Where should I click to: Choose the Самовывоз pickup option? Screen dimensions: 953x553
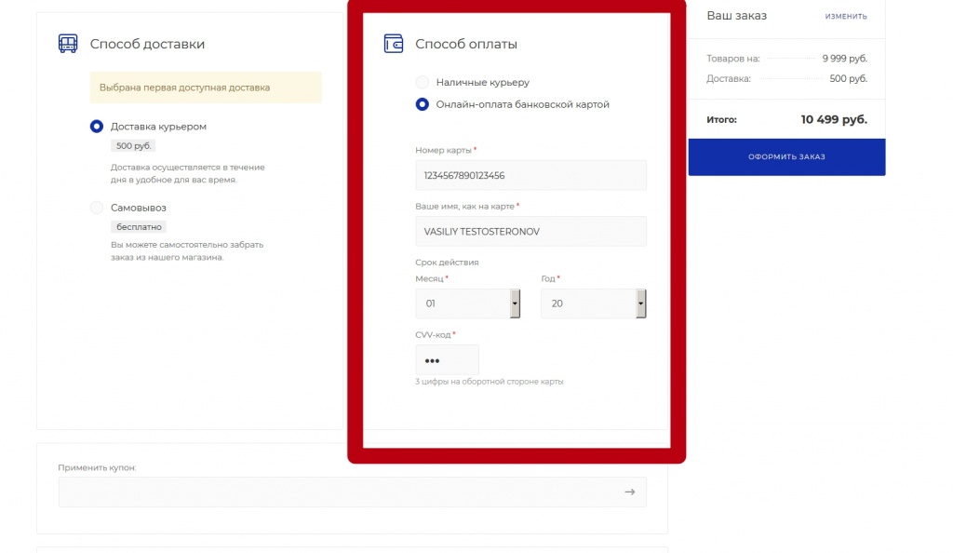pos(97,208)
